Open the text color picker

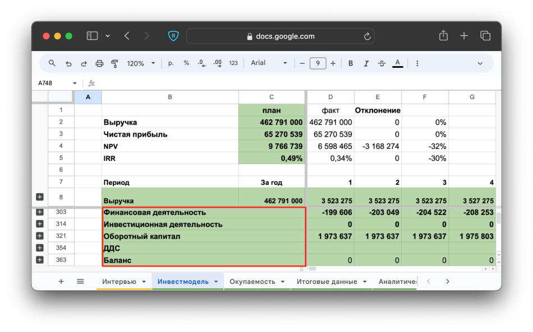pyautogui.click(x=397, y=63)
